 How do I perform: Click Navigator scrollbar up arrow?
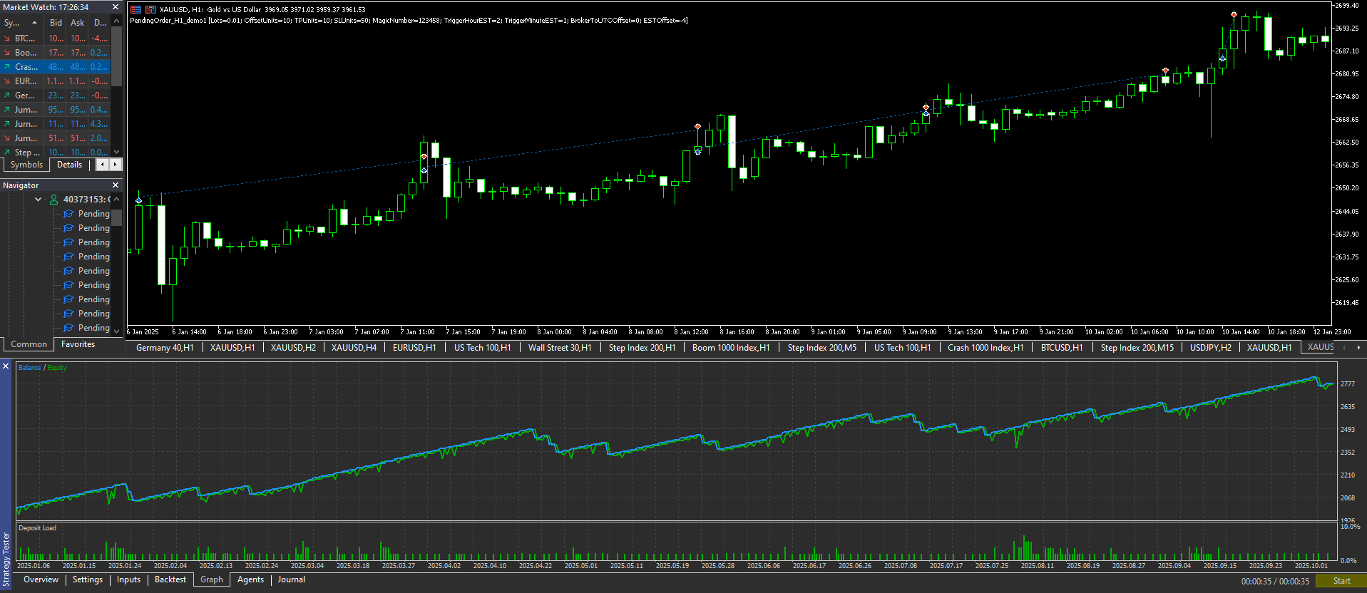click(x=117, y=198)
